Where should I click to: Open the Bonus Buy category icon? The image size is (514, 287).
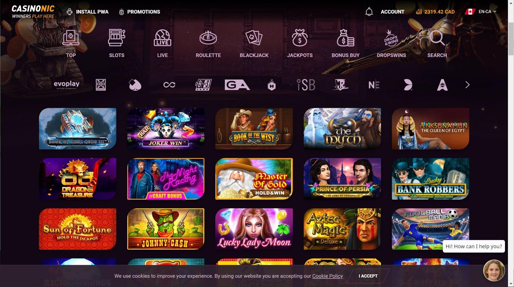click(346, 38)
